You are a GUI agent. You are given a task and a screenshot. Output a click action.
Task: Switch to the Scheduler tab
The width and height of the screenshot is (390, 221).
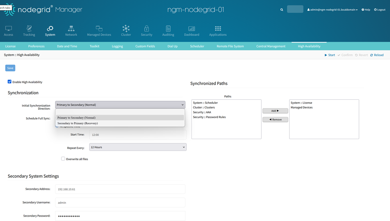pyautogui.click(x=197, y=46)
